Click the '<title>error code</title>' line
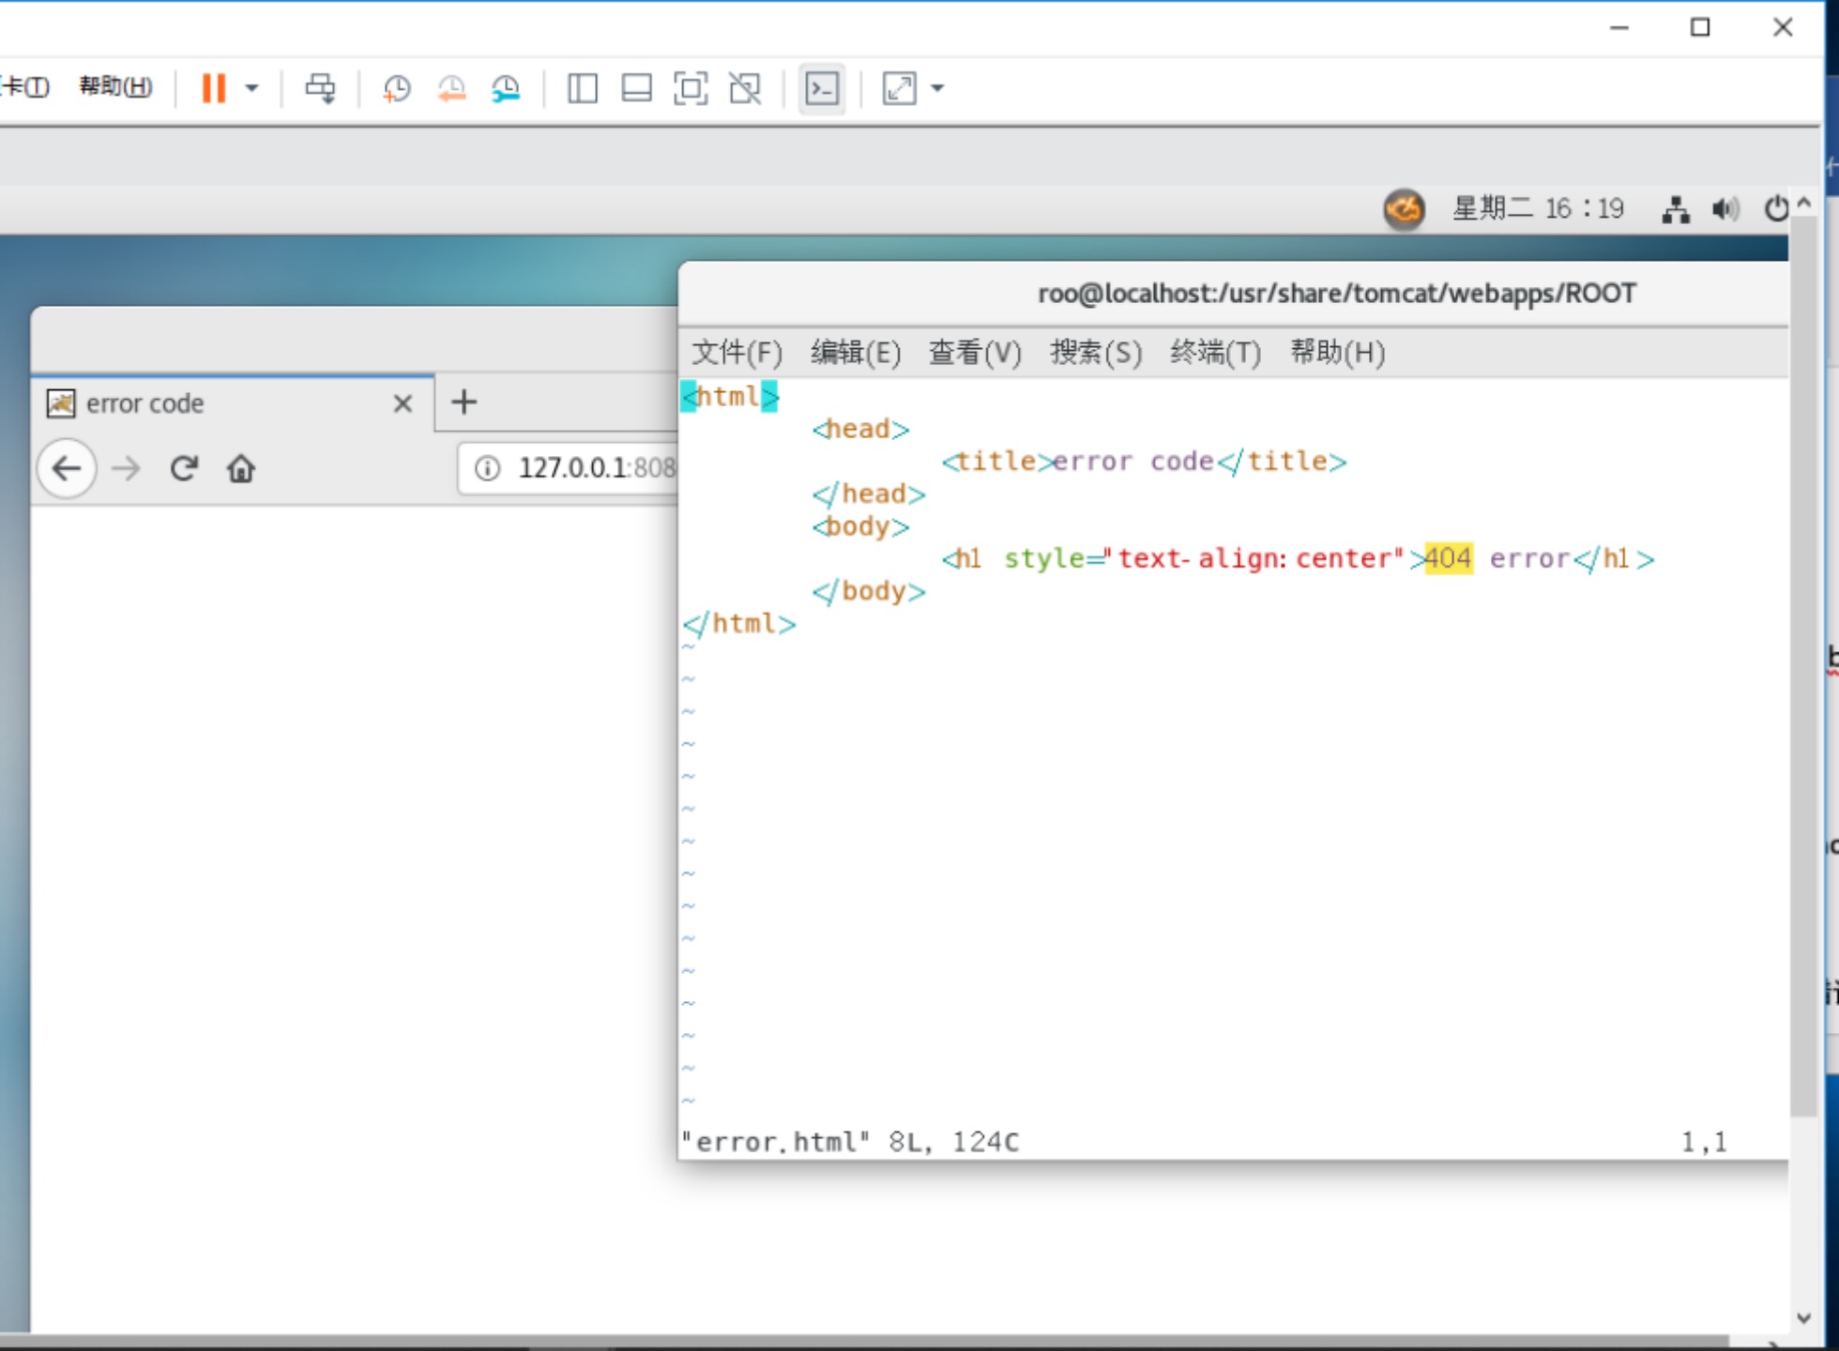This screenshot has width=1839, height=1351. pos(1144,462)
